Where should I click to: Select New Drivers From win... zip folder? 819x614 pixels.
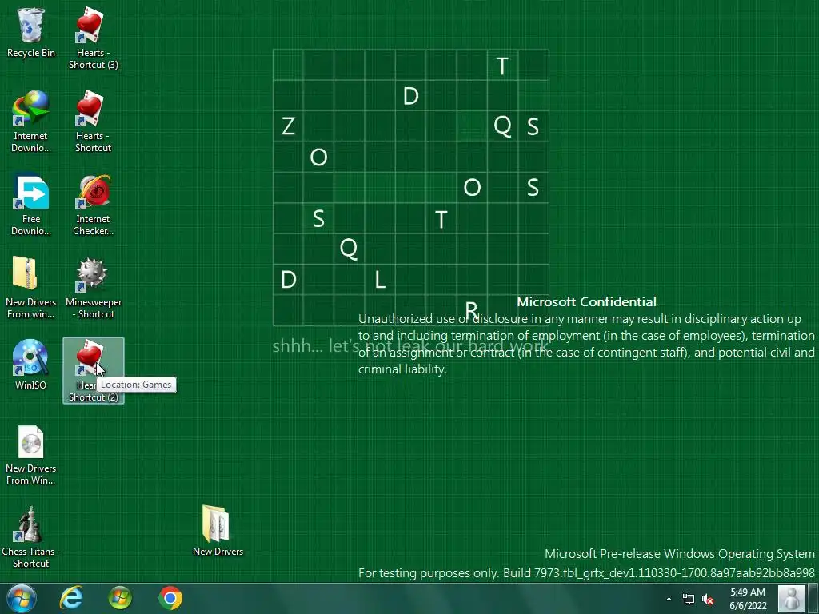pos(31,288)
